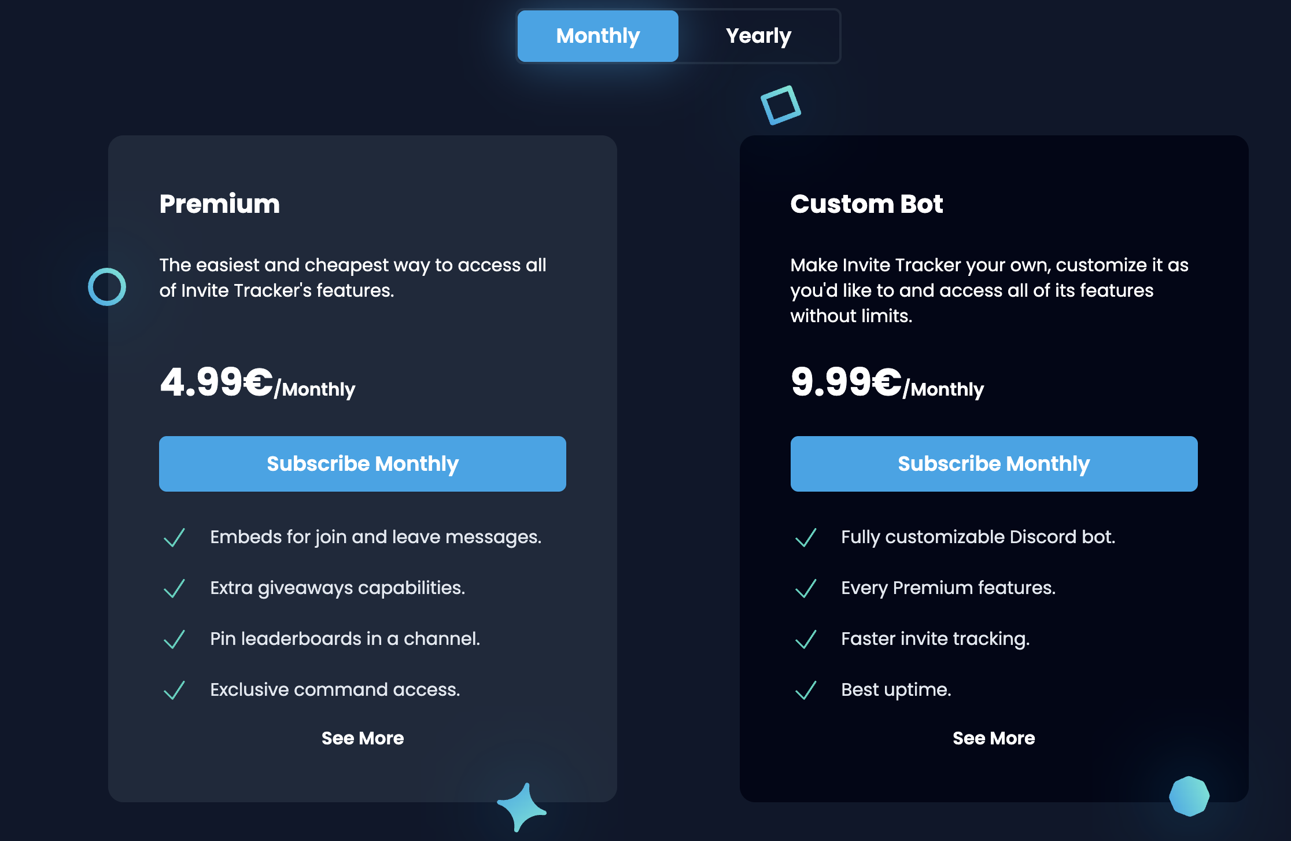
Task: Click the checkmark beside Pin leaderboards
Action: pyautogui.click(x=174, y=639)
